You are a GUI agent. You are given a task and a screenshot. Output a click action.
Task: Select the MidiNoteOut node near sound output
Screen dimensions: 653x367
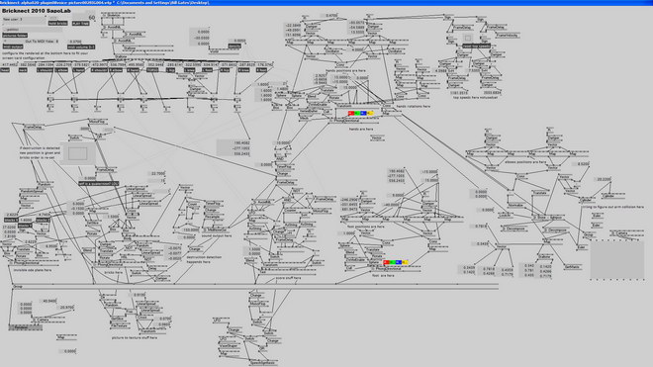tap(215, 229)
